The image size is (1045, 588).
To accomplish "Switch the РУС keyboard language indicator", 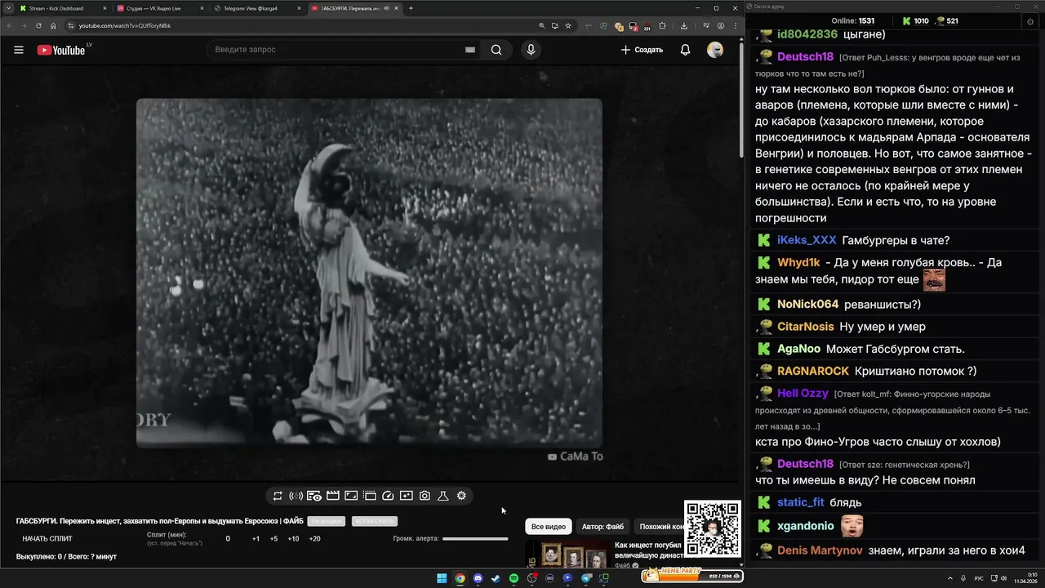I will (979, 578).
